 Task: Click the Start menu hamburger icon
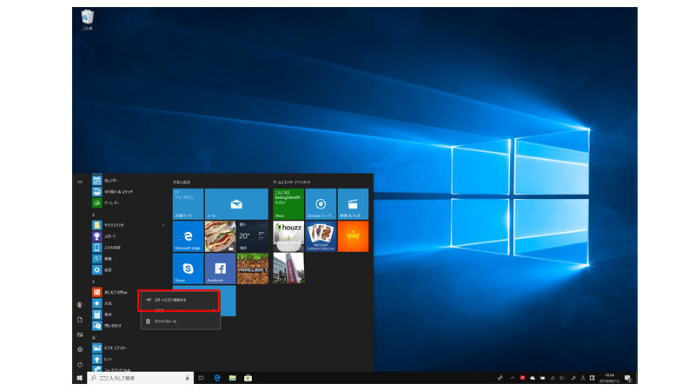pos(80,182)
